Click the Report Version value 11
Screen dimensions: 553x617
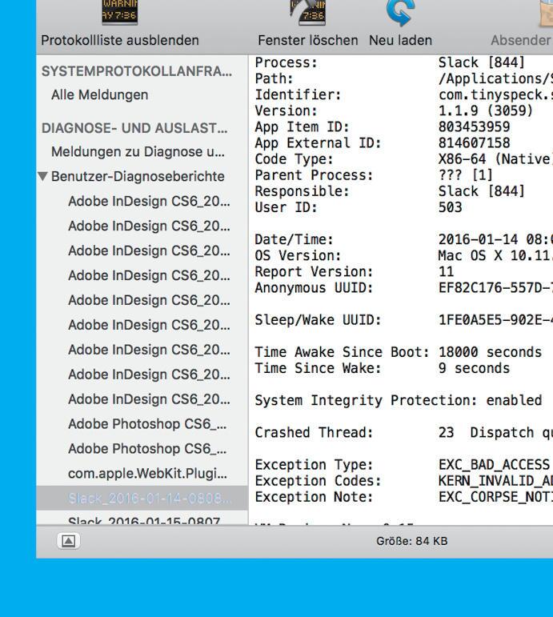(447, 271)
